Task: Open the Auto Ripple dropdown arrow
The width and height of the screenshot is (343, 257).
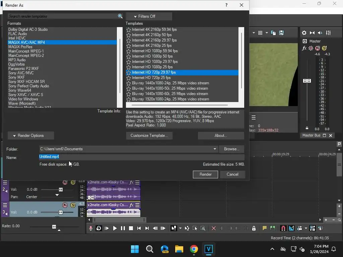Action: coord(306,228)
